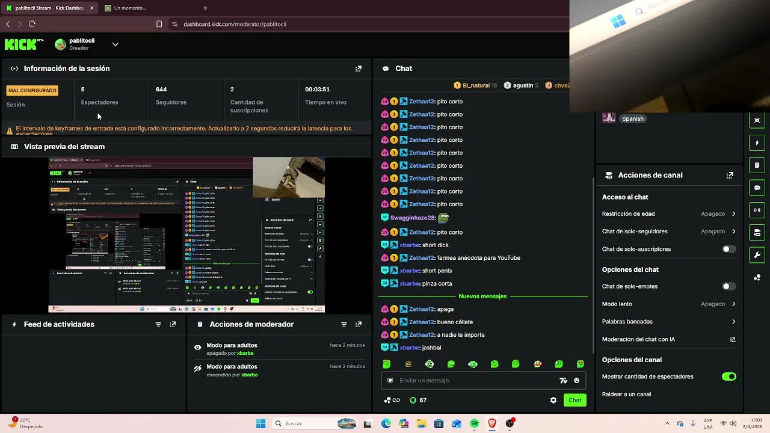Viewport: 770px width, 433px height.
Task: Pop out the Acciones de moderador panel
Action: tap(359, 324)
